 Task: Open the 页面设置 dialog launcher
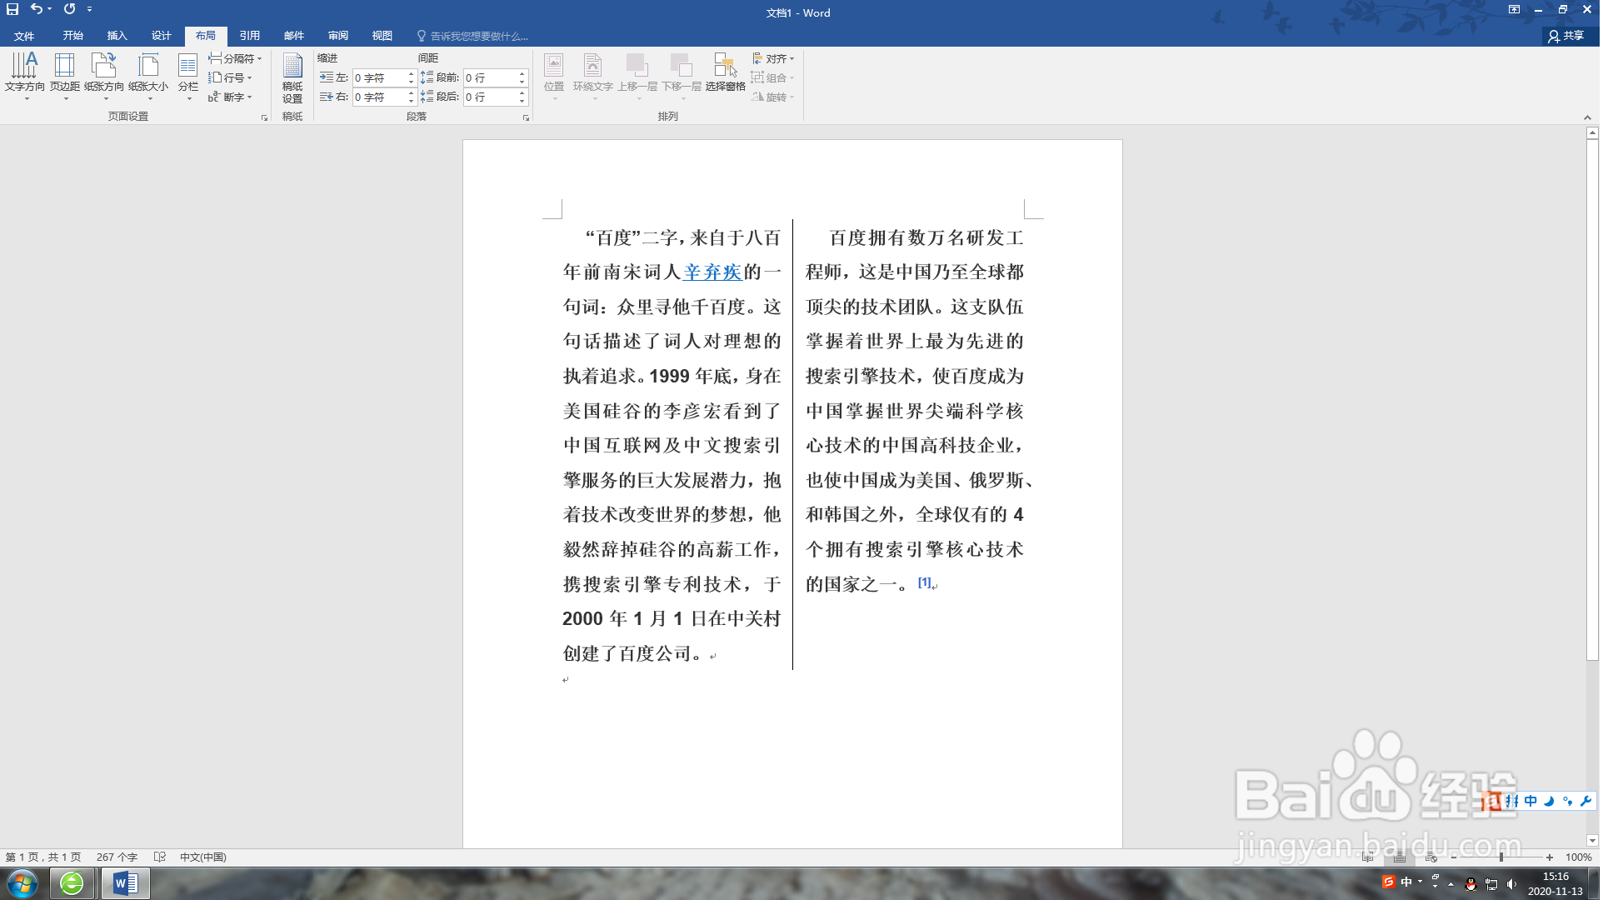(265, 117)
